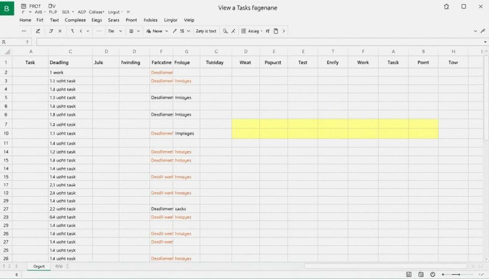Click the Assag list icon

coord(244,31)
